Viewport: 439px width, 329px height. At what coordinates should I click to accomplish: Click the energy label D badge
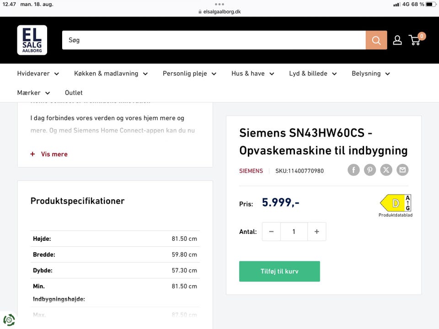[395, 203]
